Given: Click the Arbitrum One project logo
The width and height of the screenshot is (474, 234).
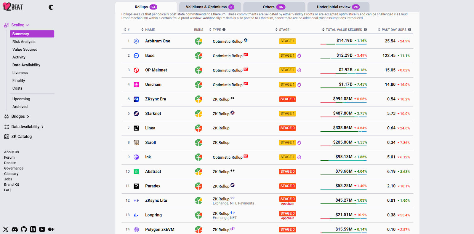Looking at the screenshot, I should (136, 41).
